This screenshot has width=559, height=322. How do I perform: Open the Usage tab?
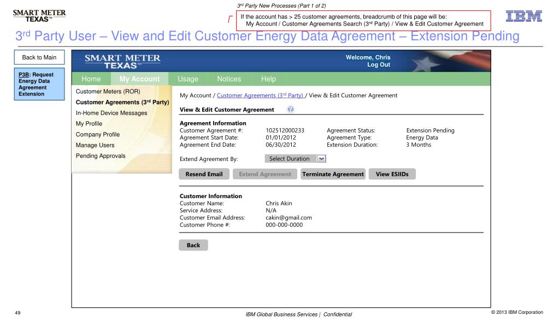tap(188, 79)
